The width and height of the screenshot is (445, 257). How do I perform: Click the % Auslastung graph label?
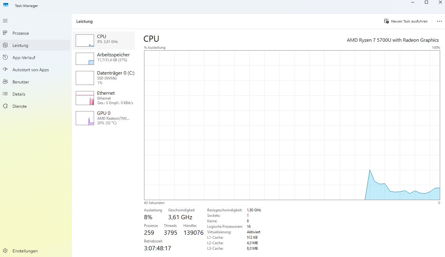(x=155, y=48)
